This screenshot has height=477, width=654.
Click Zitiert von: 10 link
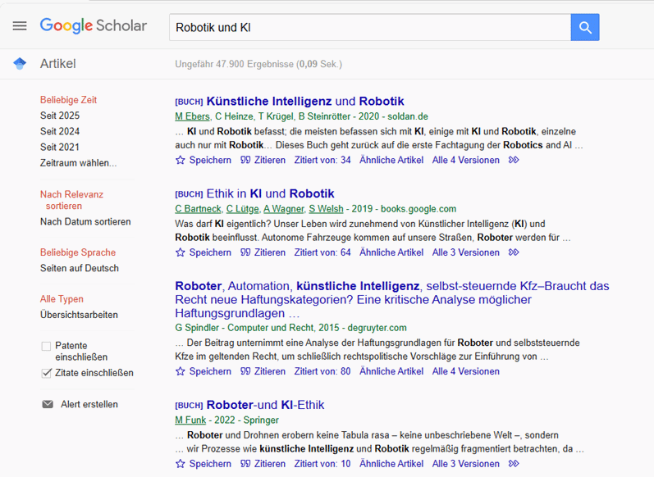coord(322,464)
